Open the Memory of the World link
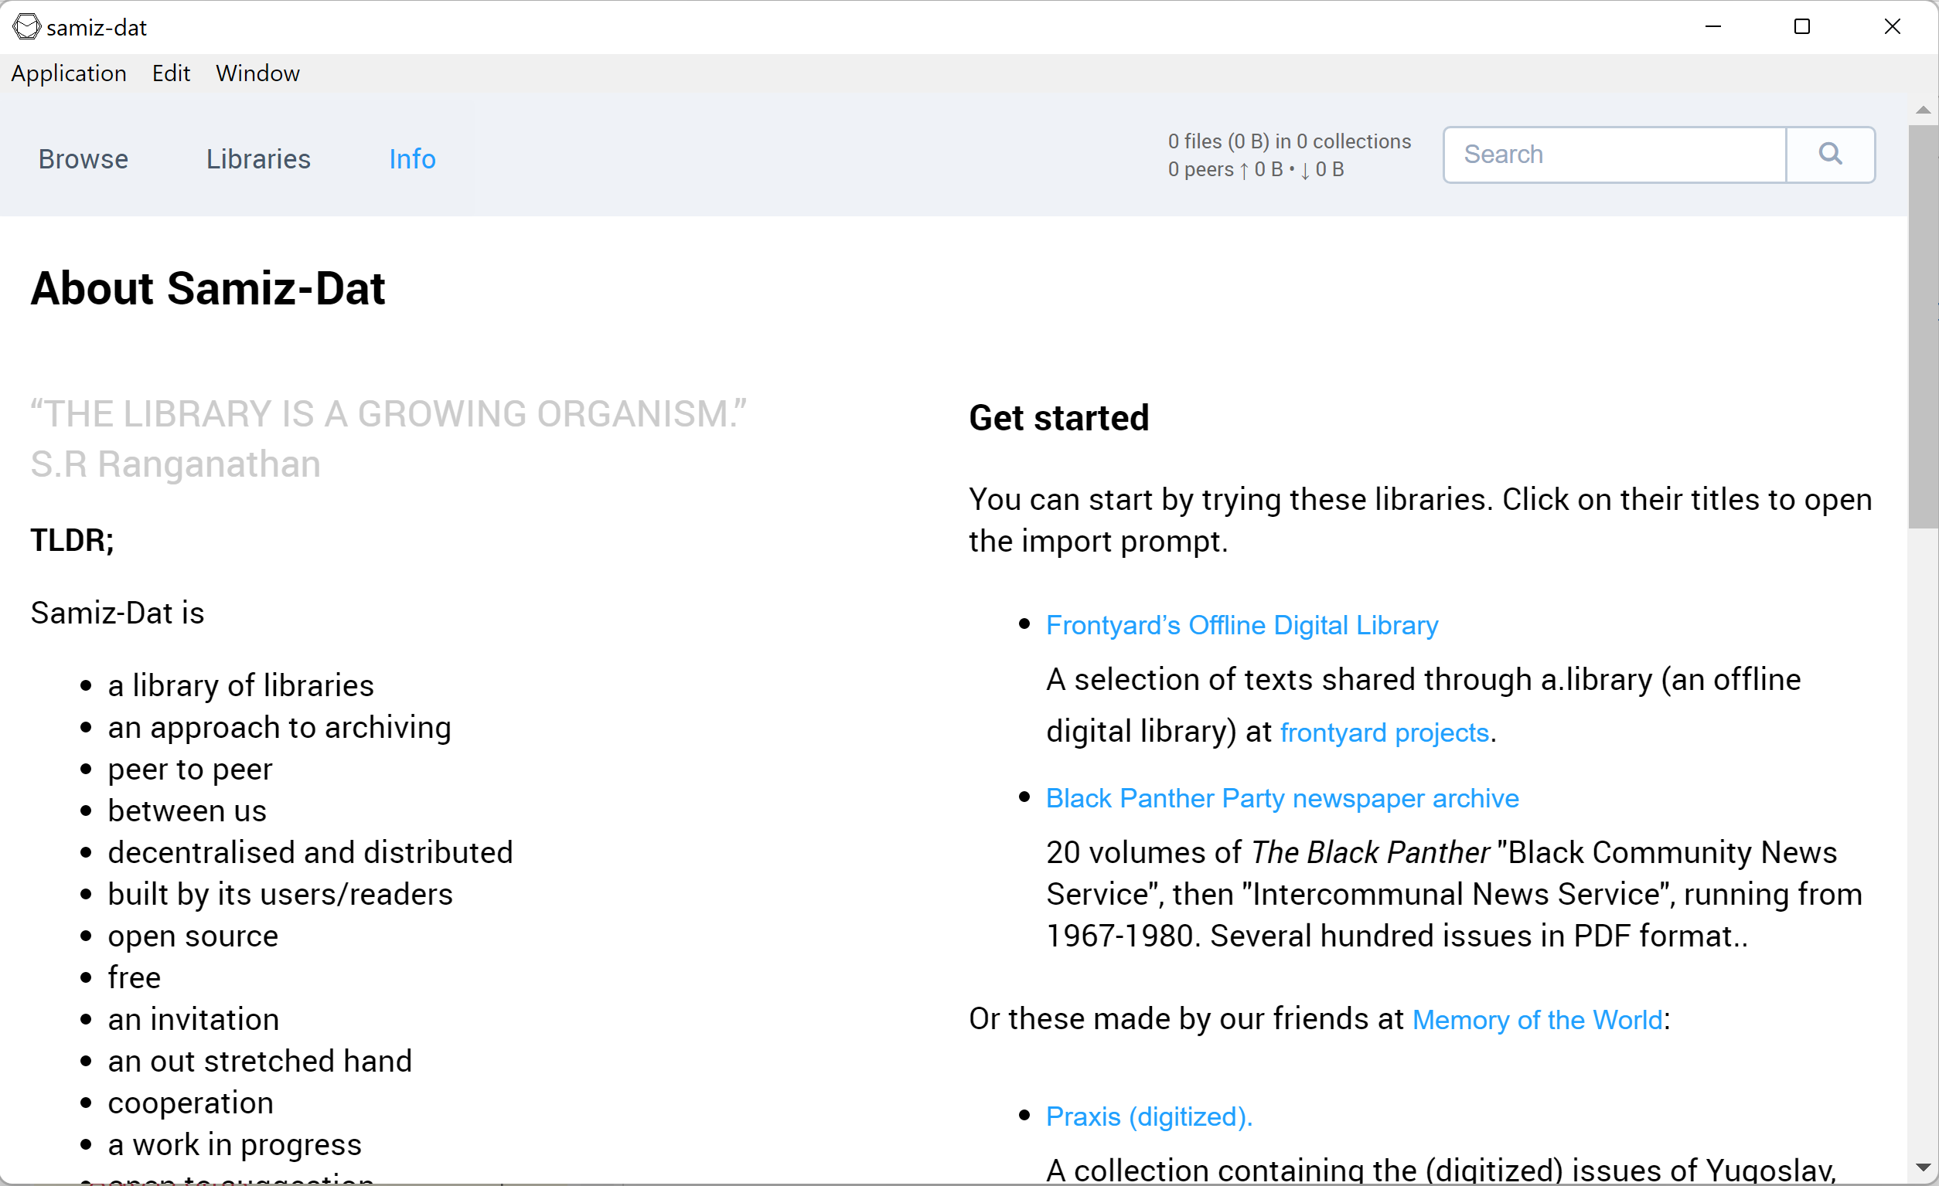1939x1186 pixels. (1537, 1019)
